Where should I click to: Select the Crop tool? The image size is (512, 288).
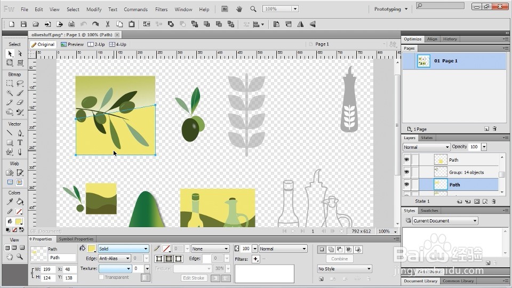(20, 63)
